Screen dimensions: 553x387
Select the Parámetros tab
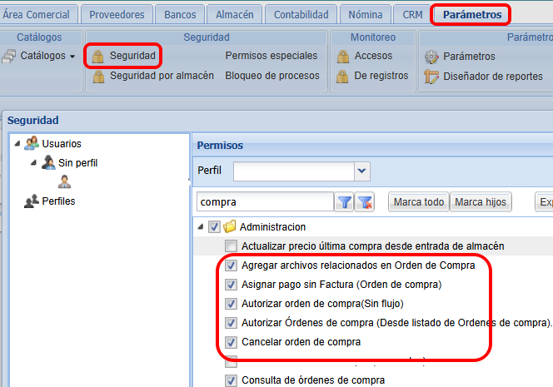[x=472, y=15]
